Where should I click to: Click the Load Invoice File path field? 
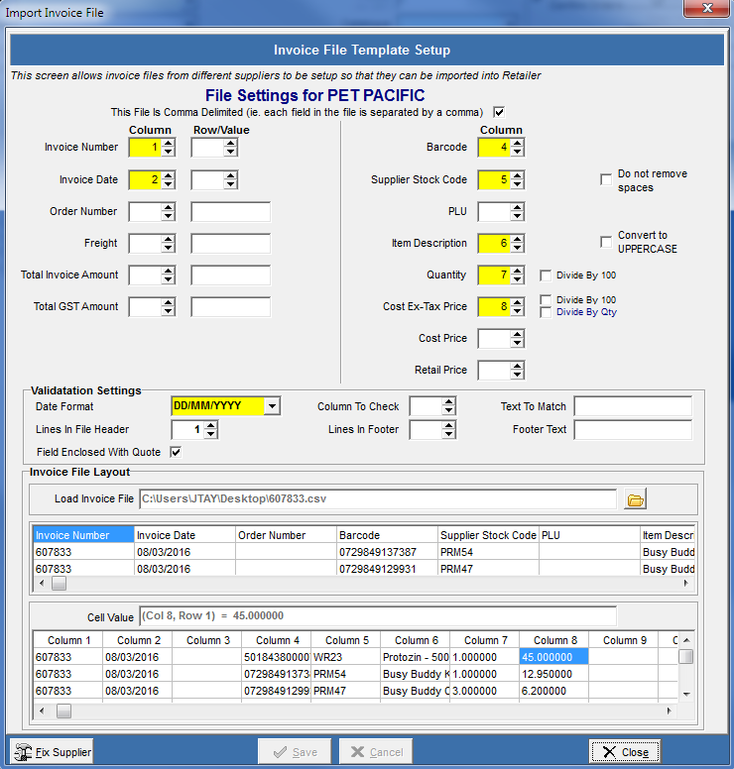(x=378, y=499)
